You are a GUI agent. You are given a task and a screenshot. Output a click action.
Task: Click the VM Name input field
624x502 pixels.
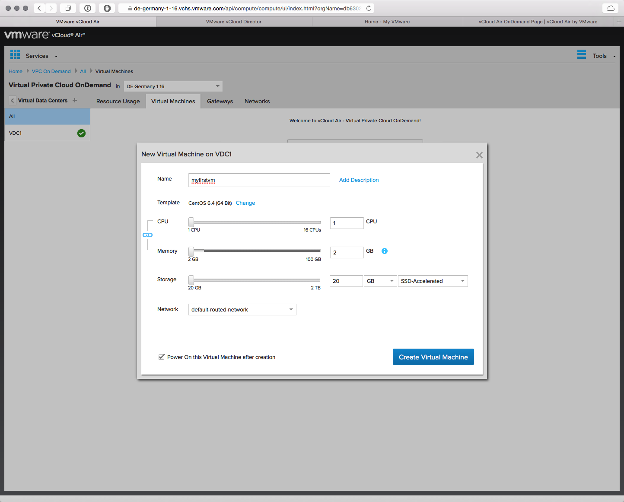pyautogui.click(x=259, y=180)
